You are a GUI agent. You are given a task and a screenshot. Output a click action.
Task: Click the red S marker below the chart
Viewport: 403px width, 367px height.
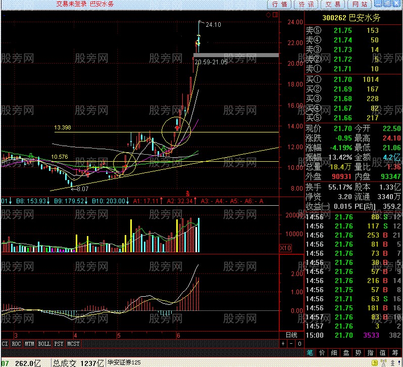click(x=188, y=194)
